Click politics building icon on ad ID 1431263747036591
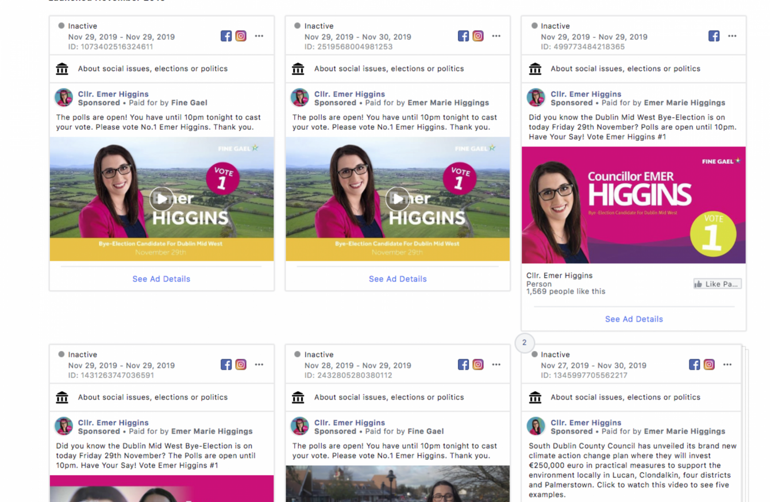Screen dimensions: 770x502 [x=61, y=397]
